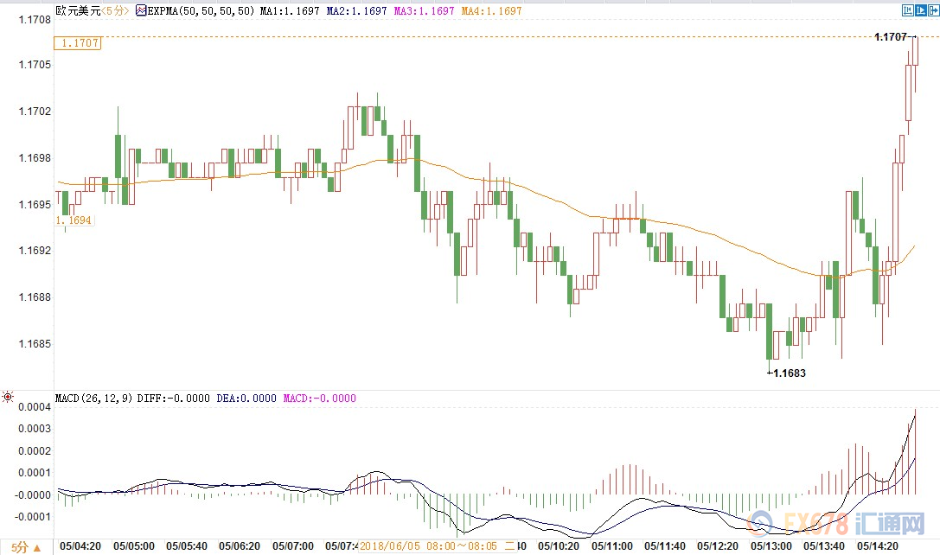Click the 05/11:40 time axis label
Image resolution: width=940 pixels, height=555 pixels.
coord(665,546)
